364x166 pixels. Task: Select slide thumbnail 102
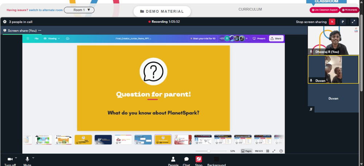pos(223,140)
